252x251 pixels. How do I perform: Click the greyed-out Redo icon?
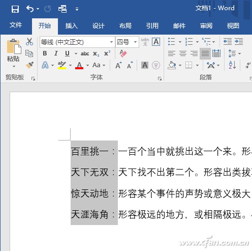[x=48, y=9]
